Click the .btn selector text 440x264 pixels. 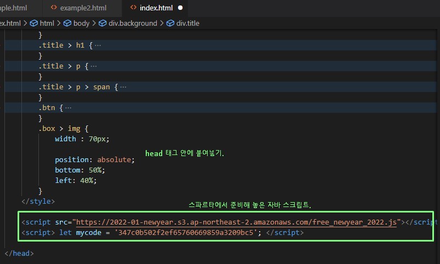click(x=47, y=108)
